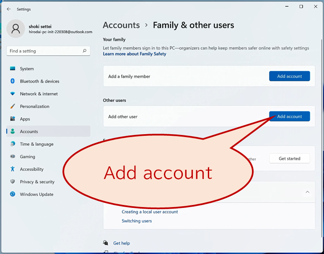Click the System monitor icon in sidebar
This screenshot has height=254, width=324.
point(13,69)
